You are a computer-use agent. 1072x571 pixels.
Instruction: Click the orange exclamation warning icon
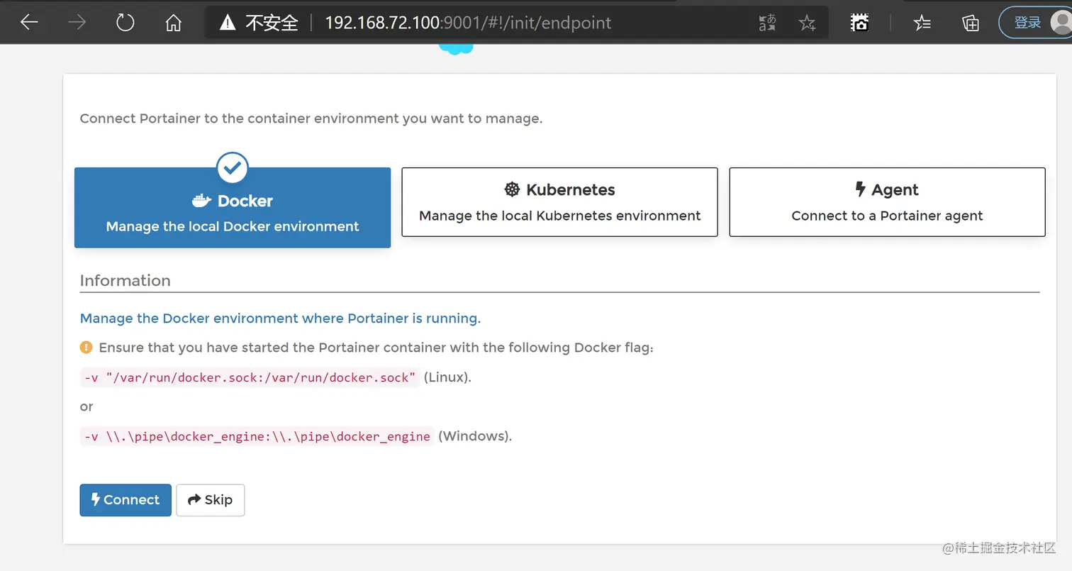86,348
